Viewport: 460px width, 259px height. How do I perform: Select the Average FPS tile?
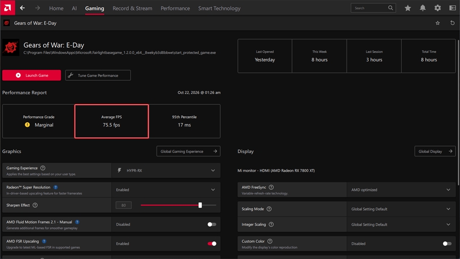(x=111, y=121)
